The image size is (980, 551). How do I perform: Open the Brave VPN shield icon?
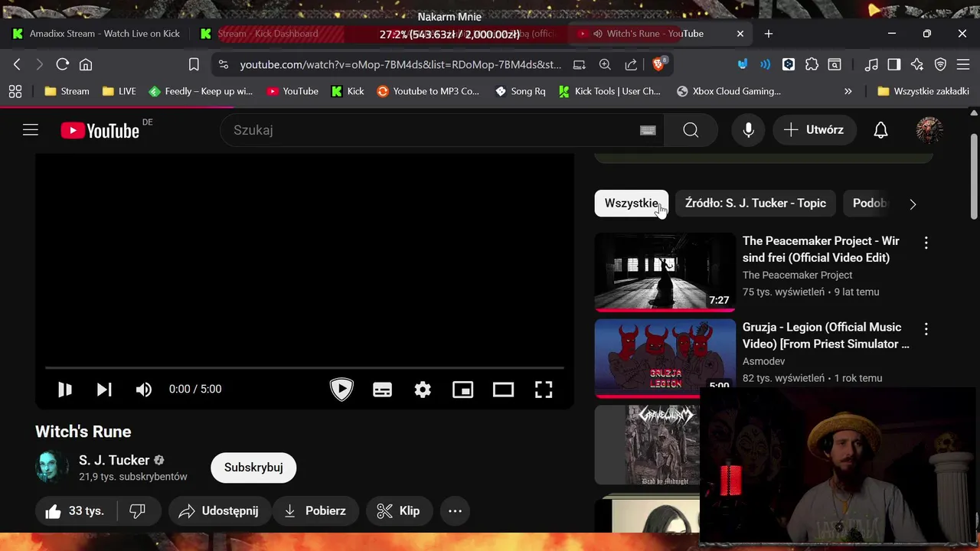[940, 65]
